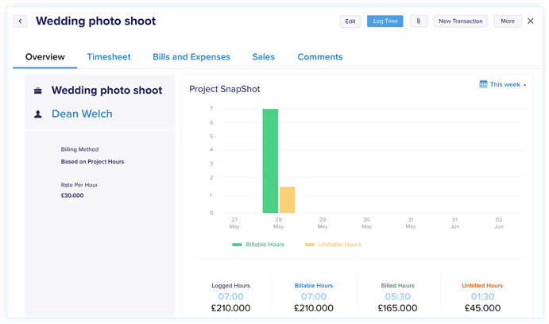Open the New Transaction menu
Viewport: 549px width, 324px height.
click(461, 21)
